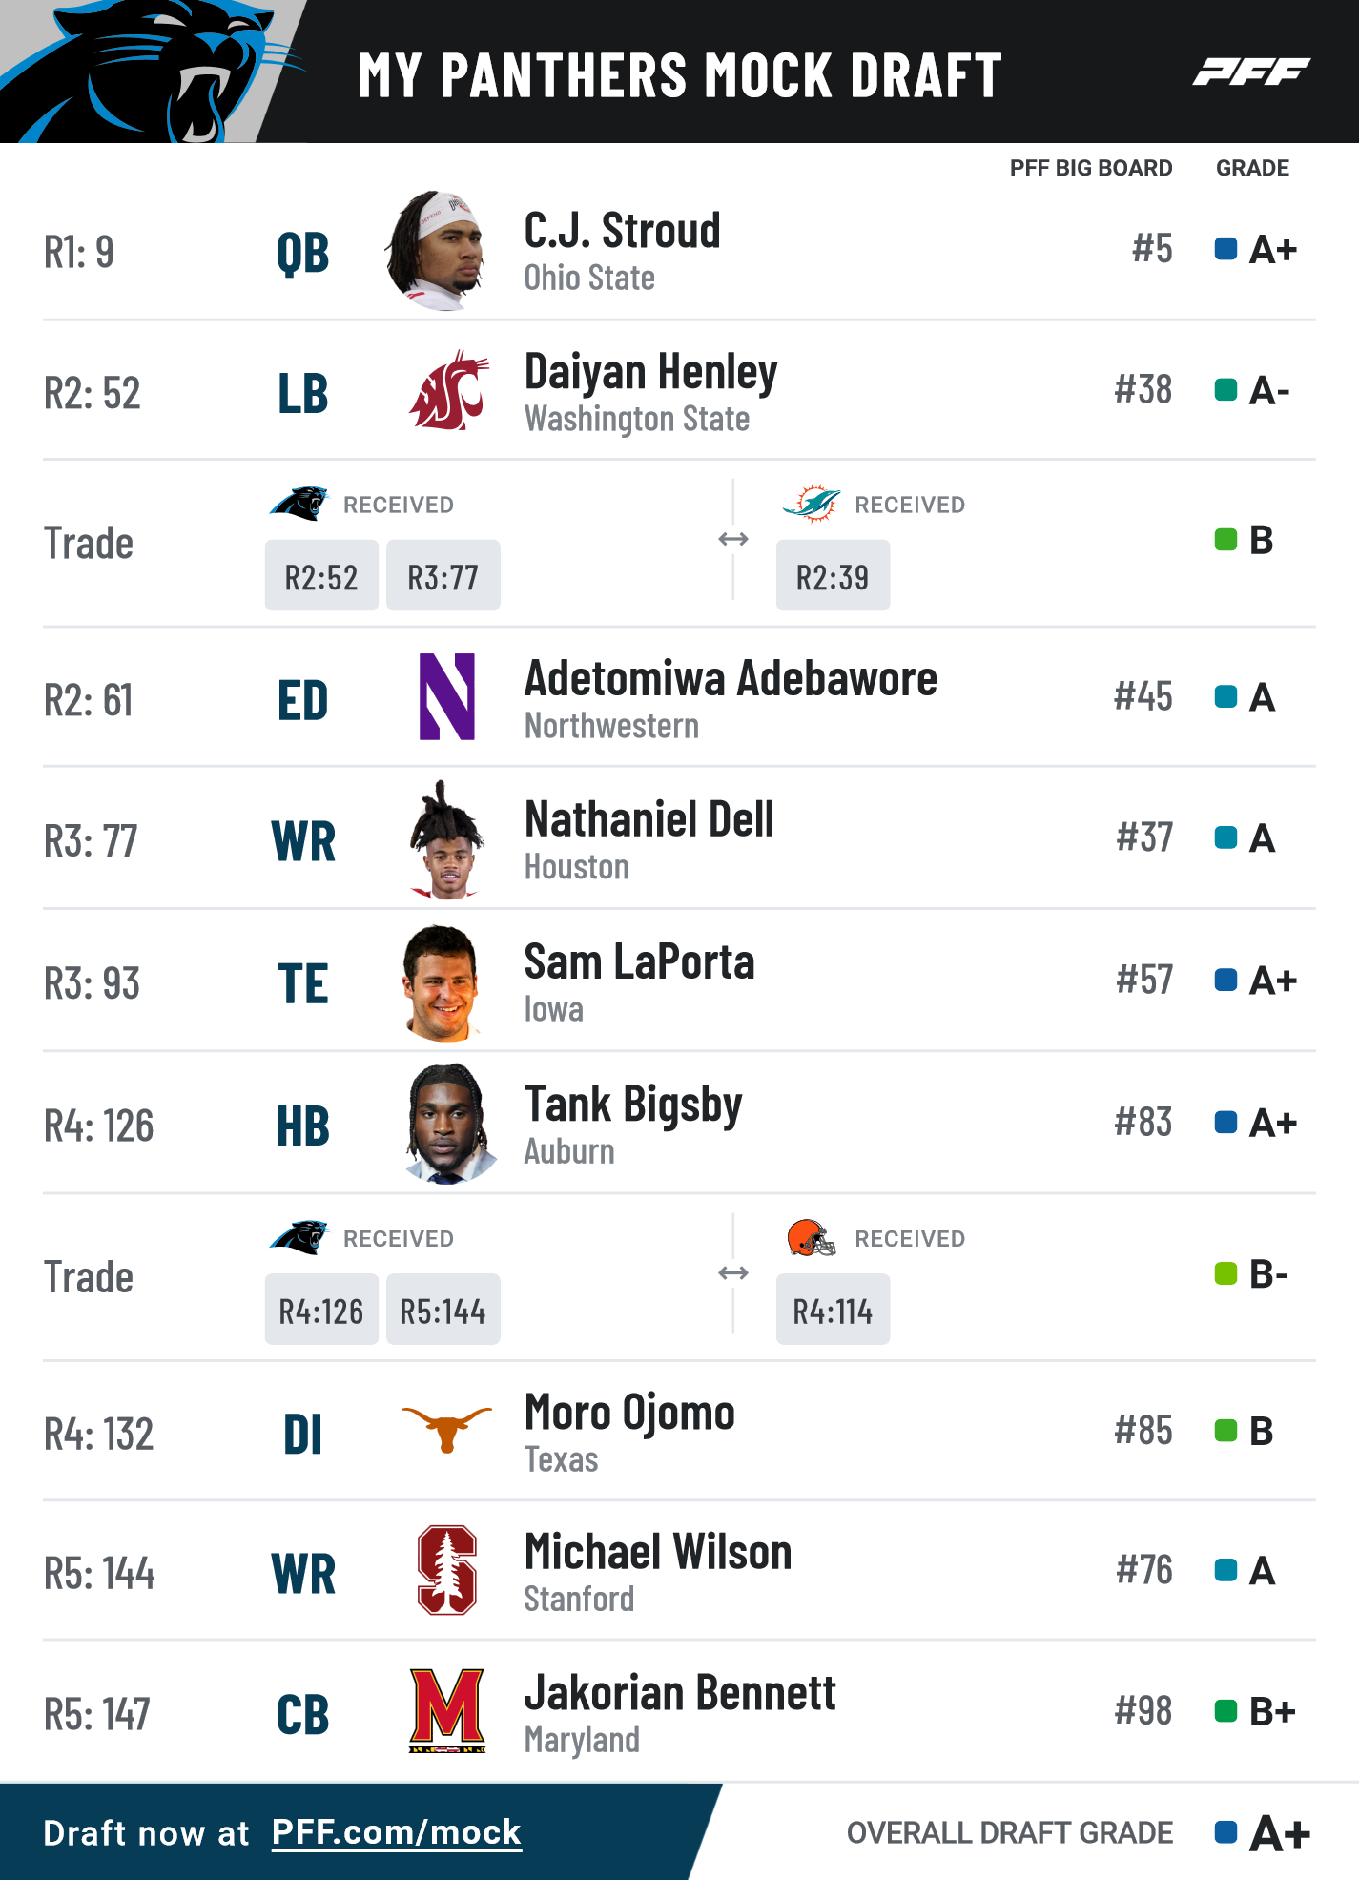This screenshot has height=1880, width=1359.
Task: Click the R4:114 trade pick chip
Action: pos(833,1310)
